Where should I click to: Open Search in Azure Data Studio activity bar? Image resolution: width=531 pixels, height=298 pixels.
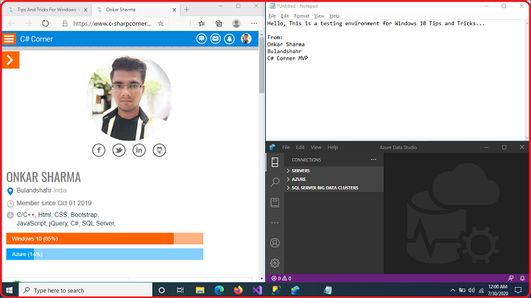point(275,182)
